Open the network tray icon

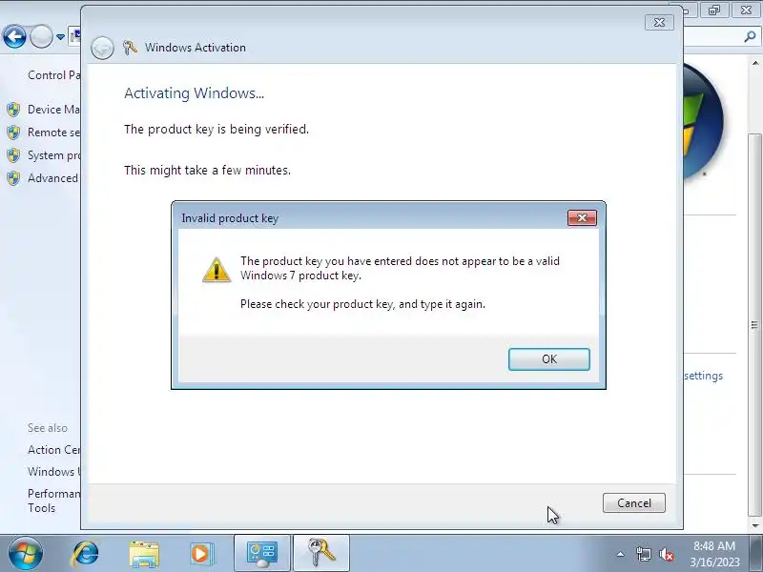tap(643, 554)
